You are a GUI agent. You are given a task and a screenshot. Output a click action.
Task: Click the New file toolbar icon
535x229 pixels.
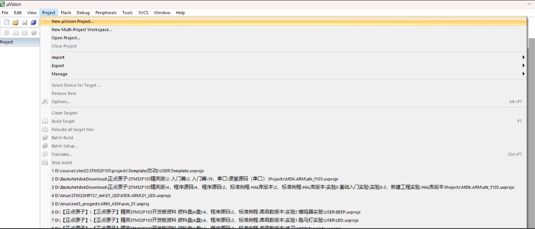point(6,22)
